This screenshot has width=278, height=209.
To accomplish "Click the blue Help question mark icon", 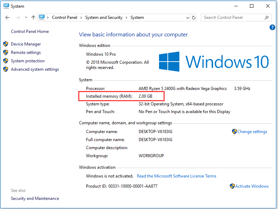I will (x=272, y=27).
